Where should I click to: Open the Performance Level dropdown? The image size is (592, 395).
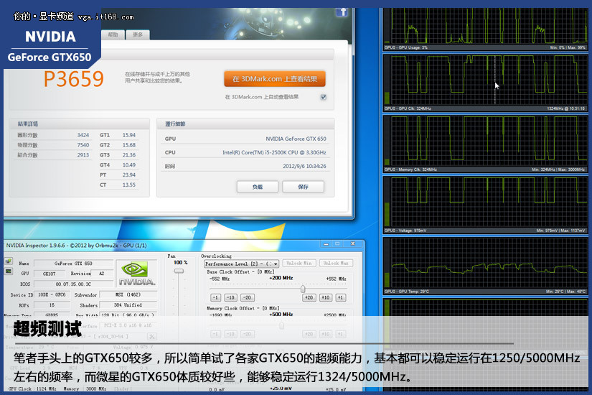242,264
